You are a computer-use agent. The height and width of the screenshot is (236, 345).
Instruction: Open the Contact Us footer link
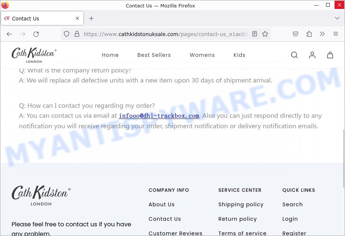coord(165,219)
